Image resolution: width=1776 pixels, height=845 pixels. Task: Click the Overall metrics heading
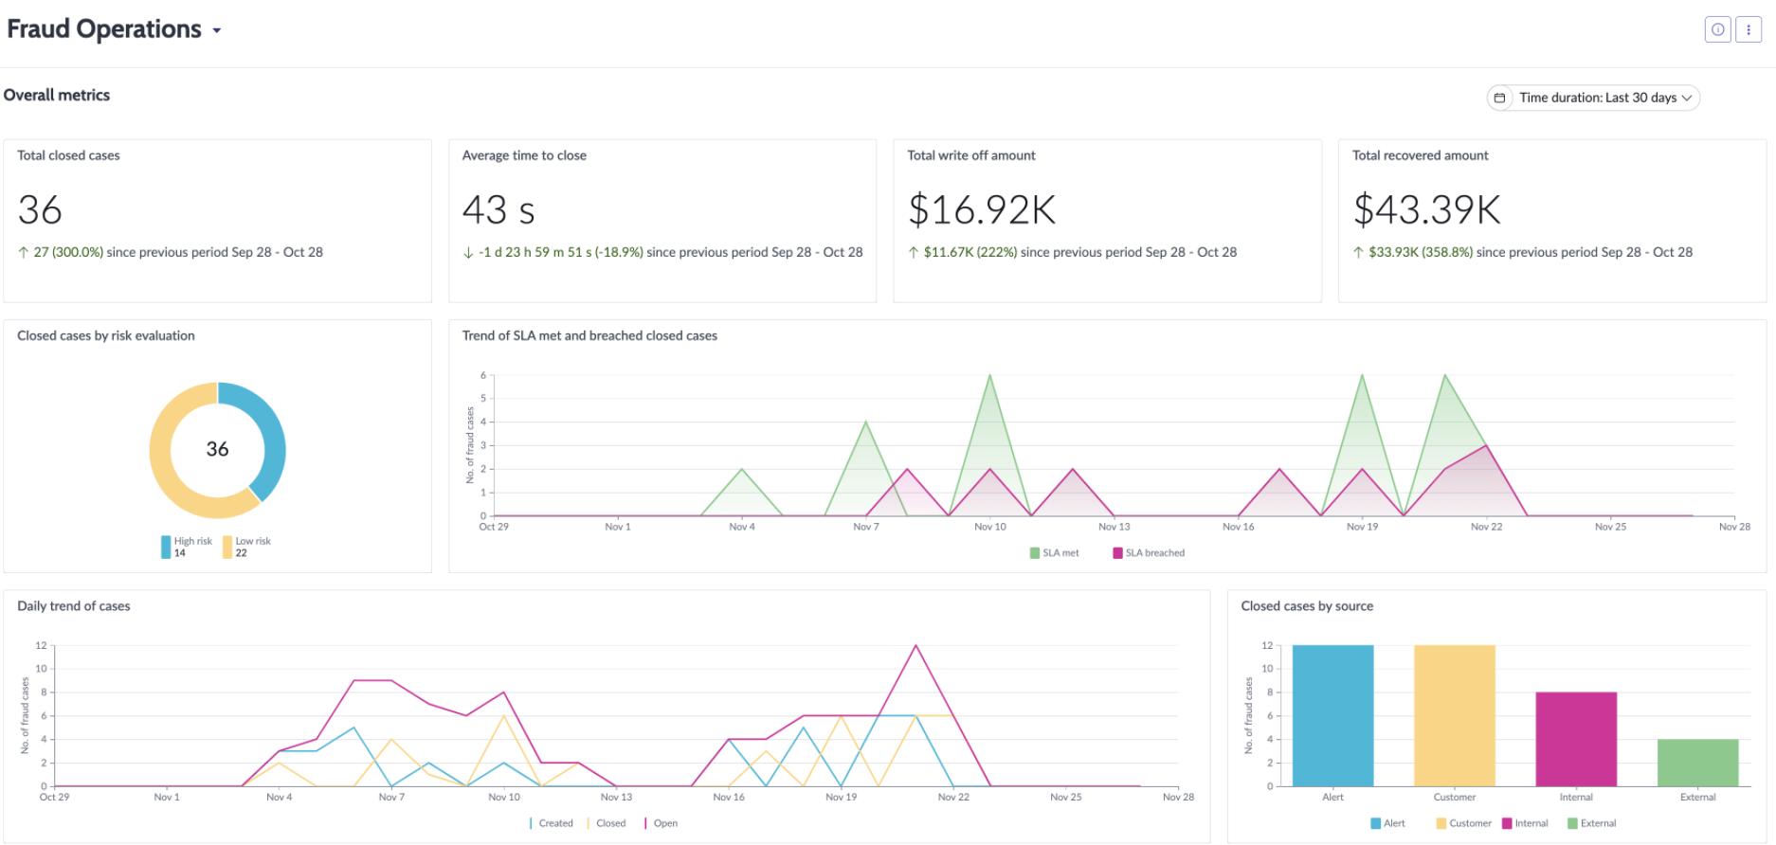click(57, 95)
